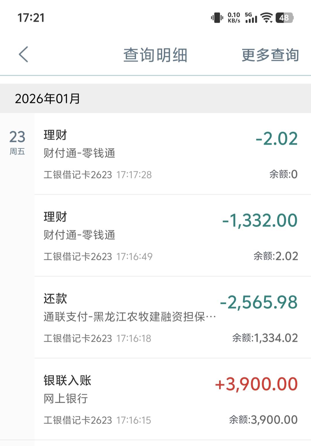Open the 还款 -2,565.98 transaction
This screenshot has width=311, height=446.
coord(172,318)
